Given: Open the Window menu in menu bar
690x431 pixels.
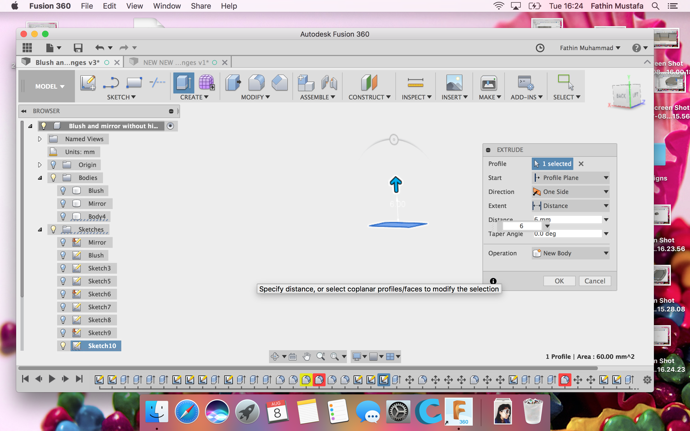Looking at the screenshot, I should (167, 6).
